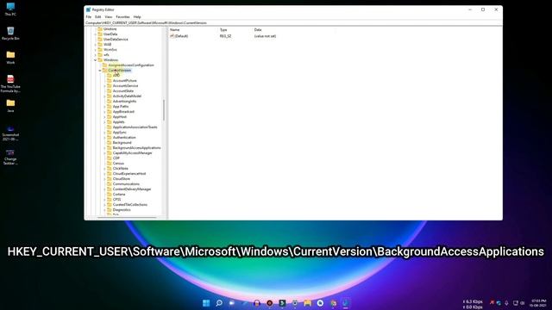Click the tree pane horizontal scrollbar
This screenshot has height=310, width=552.
127,218
